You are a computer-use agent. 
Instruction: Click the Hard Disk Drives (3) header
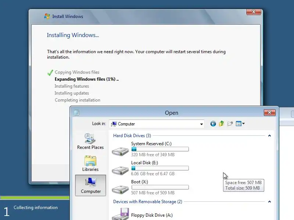coord(132,136)
